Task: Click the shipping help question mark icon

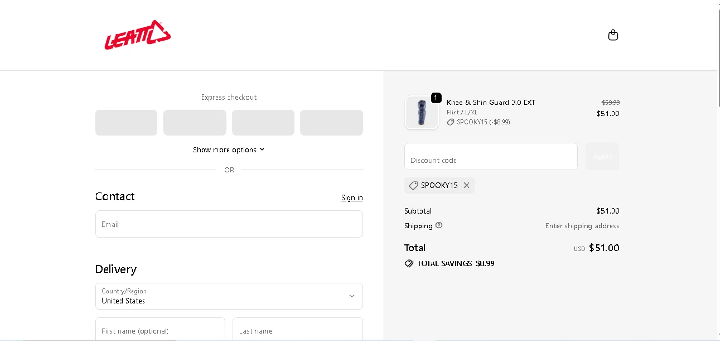Action: click(439, 225)
